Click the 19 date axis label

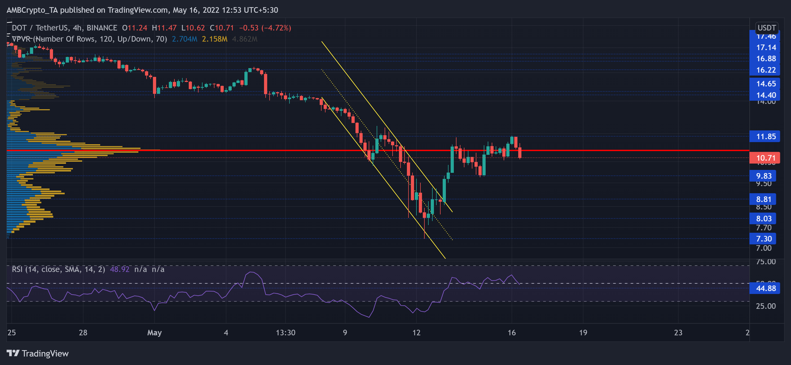[583, 332]
